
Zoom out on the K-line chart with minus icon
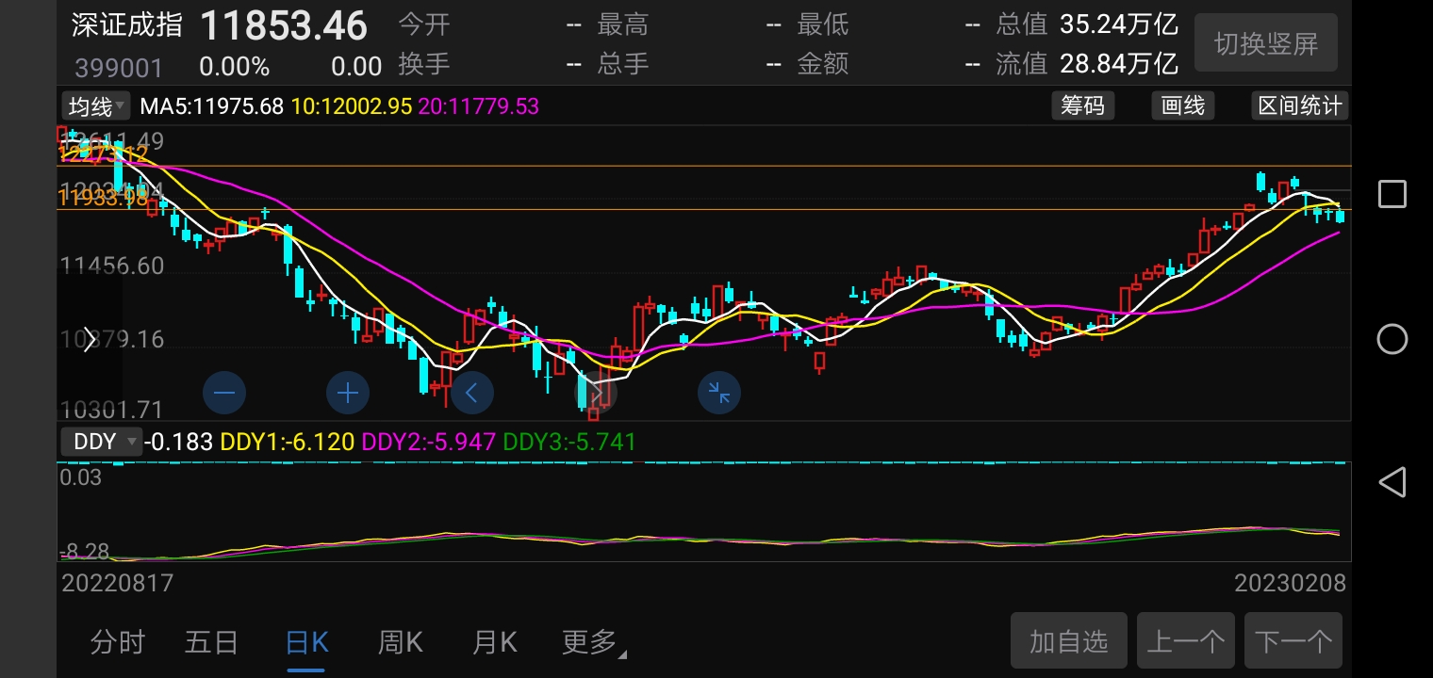[x=224, y=393]
